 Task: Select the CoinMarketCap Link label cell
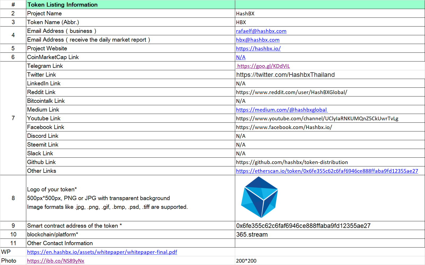click(x=130, y=57)
